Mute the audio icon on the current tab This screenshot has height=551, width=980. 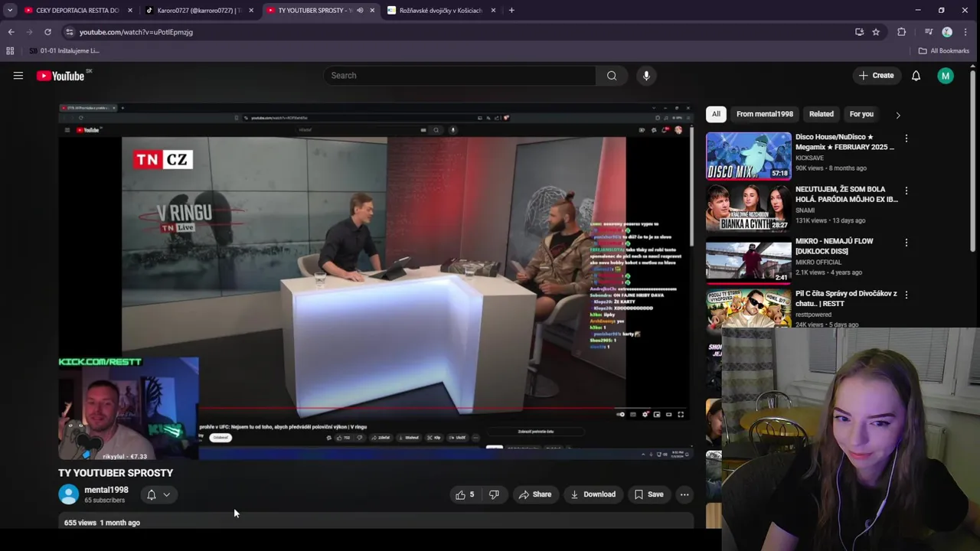(360, 11)
